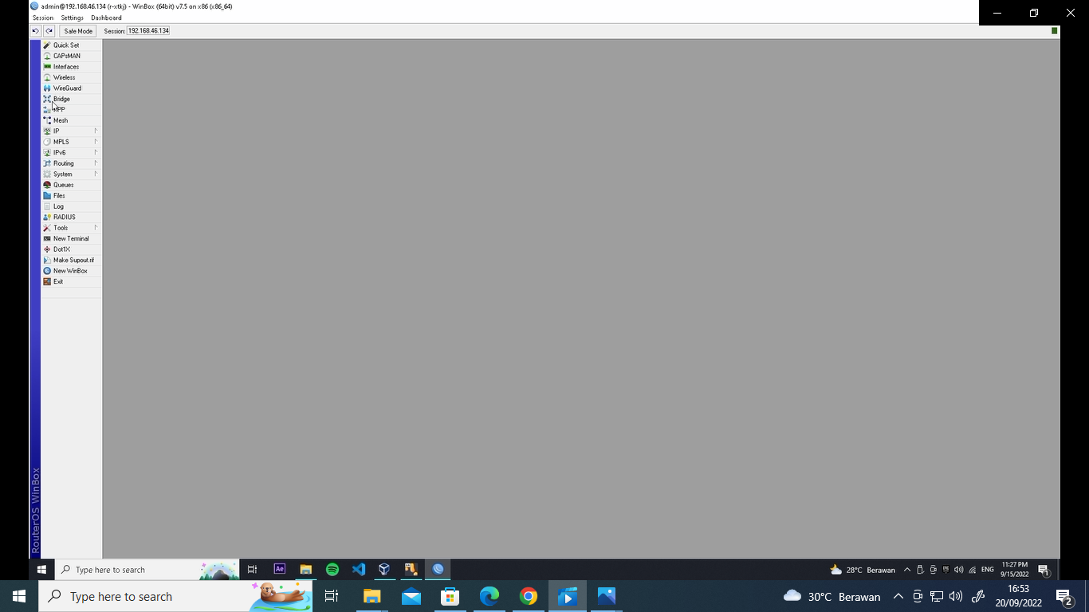Expand the MPLS submenu arrow
The image size is (1089, 612).
click(96, 142)
